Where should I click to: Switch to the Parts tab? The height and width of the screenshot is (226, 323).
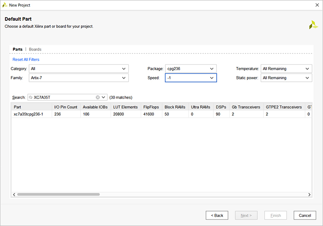(17, 49)
